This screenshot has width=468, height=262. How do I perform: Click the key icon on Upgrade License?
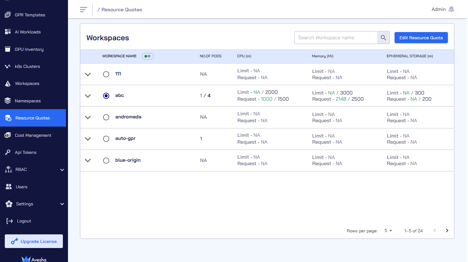[x=14, y=242]
